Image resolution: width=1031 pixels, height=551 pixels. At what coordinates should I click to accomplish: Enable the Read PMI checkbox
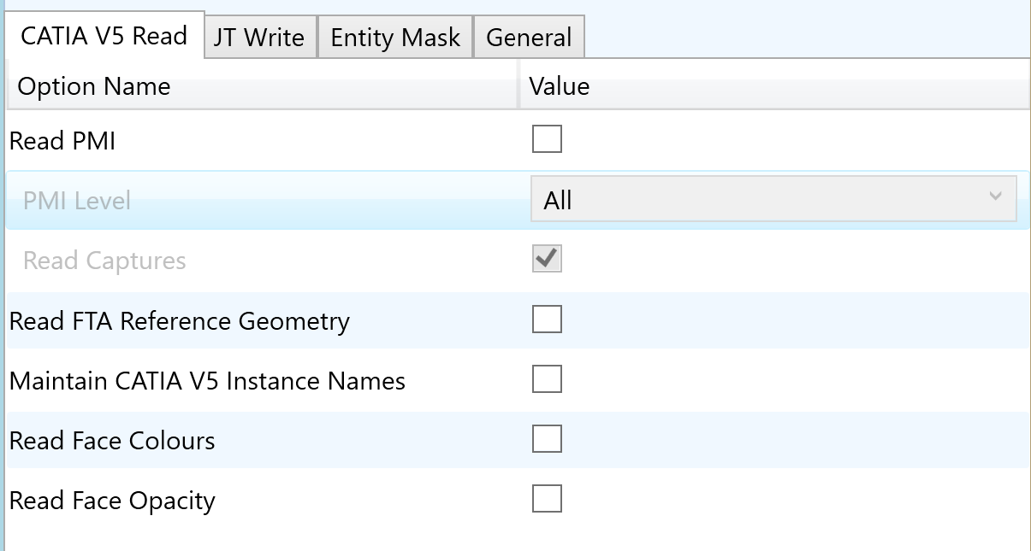(547, 138)
